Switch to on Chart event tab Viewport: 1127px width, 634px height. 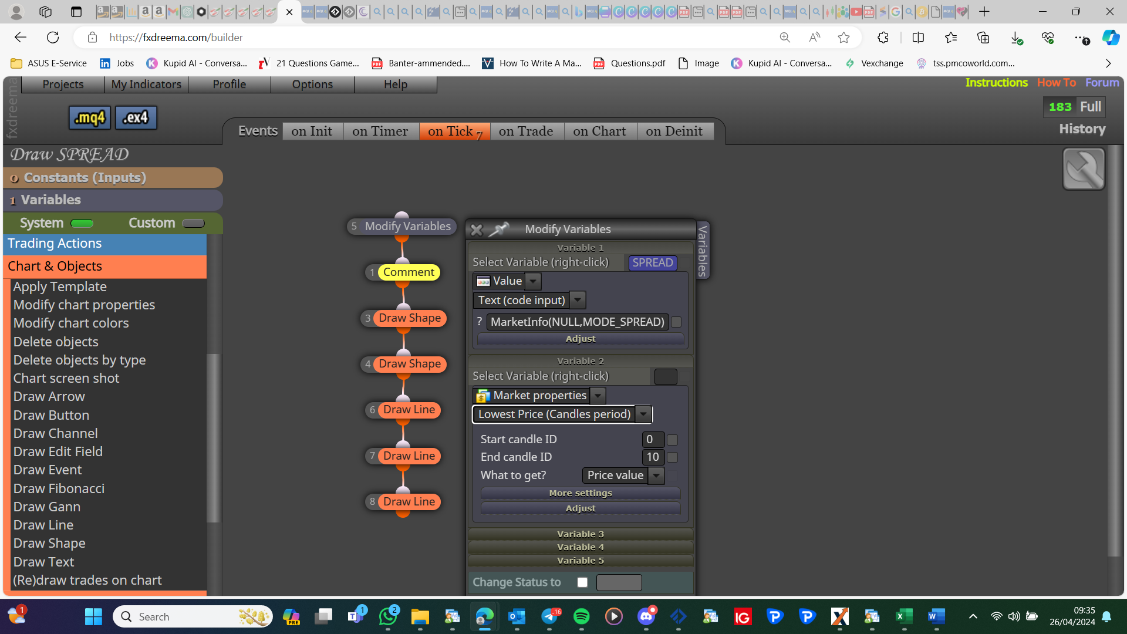(x=599, y=131)
